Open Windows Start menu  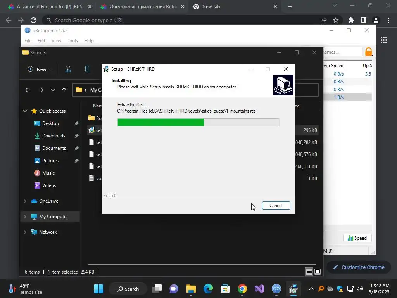[98, 289]
